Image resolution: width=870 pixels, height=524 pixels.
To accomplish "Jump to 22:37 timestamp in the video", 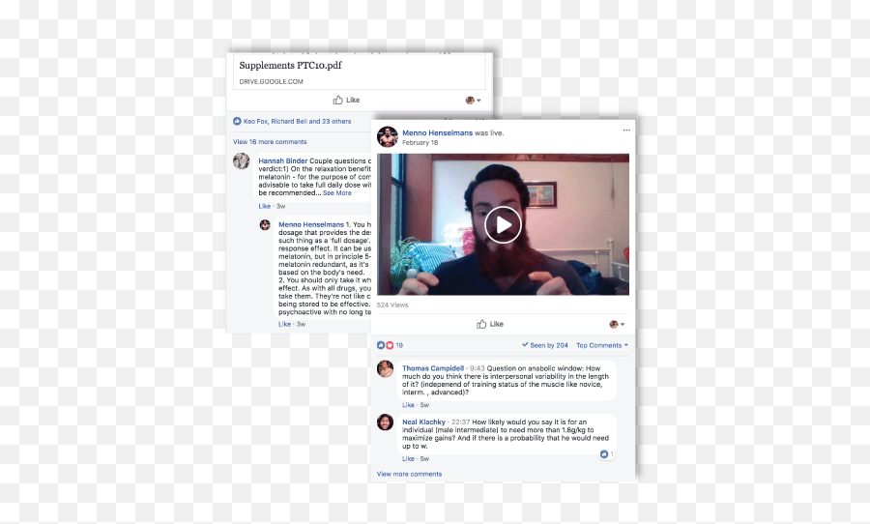I will point(460,422).
